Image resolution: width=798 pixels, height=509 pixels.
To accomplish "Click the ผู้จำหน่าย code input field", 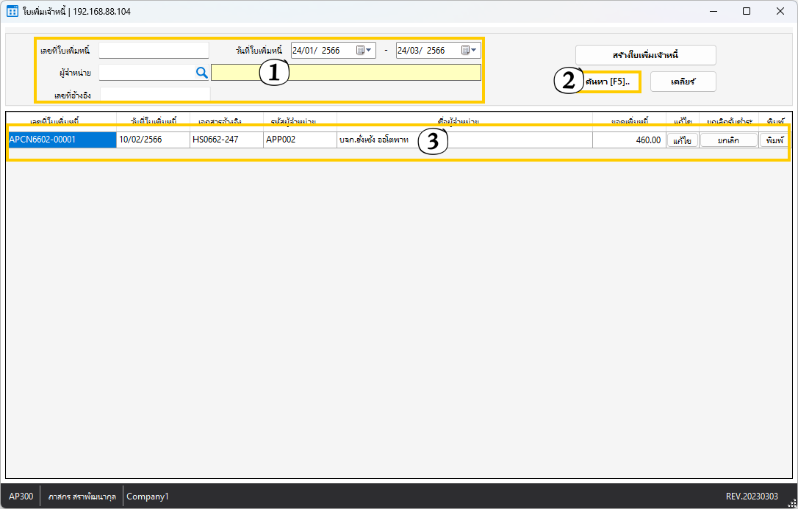I will click(x=146, y=72).
